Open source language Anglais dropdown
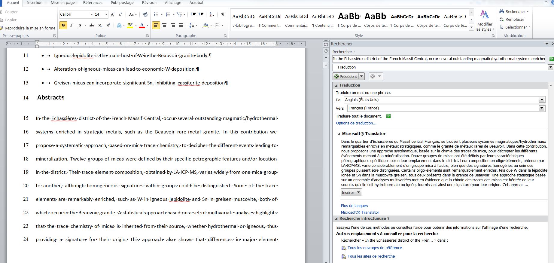This screenshot has height=263, width=554. [542, 100]
